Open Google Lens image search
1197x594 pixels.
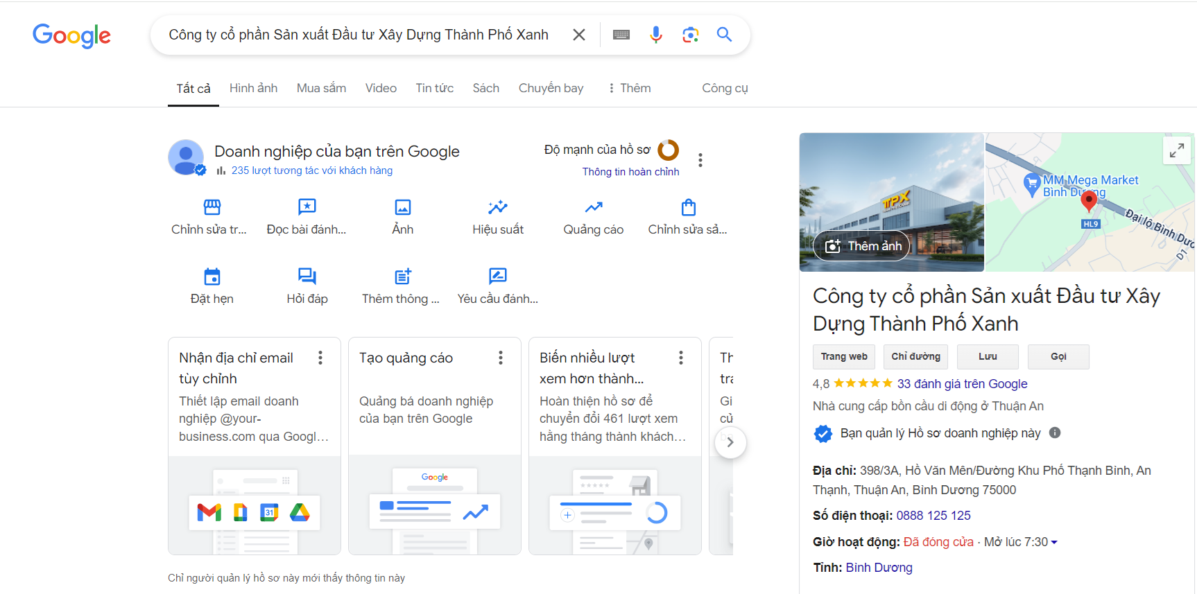690,35
